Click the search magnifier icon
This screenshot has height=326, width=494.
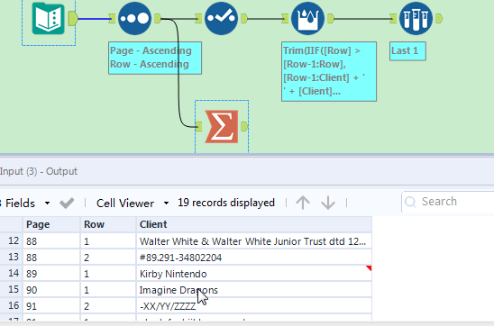(410, 202)
